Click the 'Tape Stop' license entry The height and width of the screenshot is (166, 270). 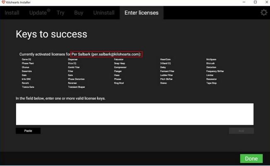[212, 83]
